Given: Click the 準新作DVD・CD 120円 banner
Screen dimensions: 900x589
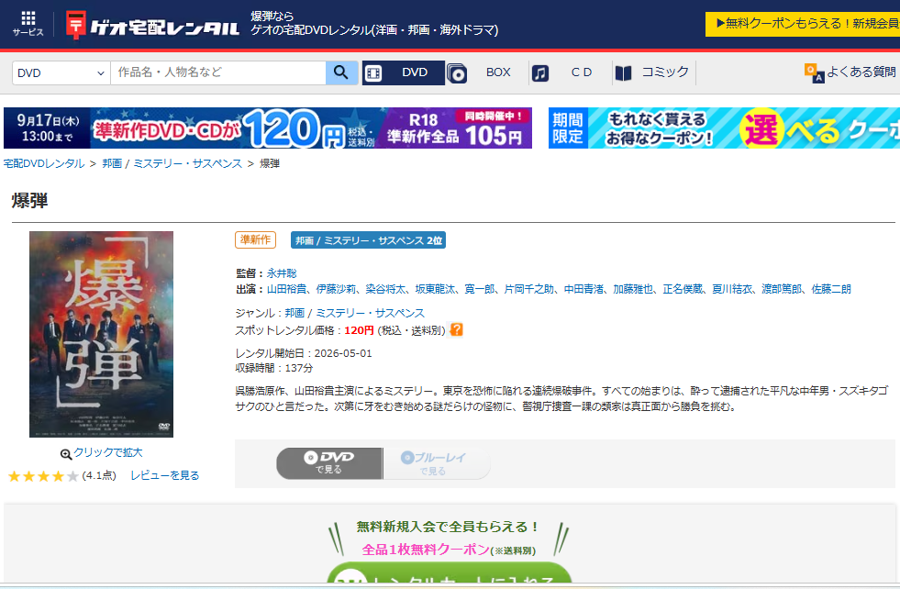Looking at the screenshot, I should pos(268,128).
